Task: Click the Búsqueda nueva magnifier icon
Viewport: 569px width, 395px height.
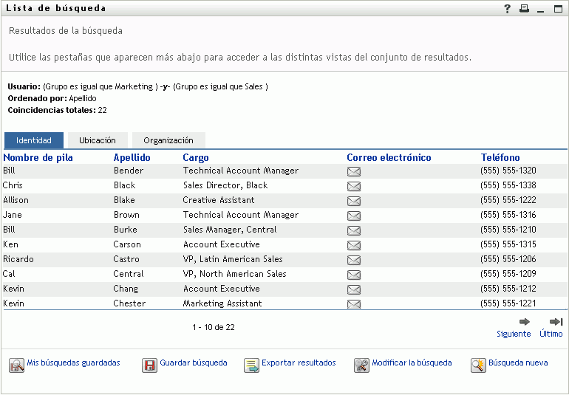Action: pos(478,365)
